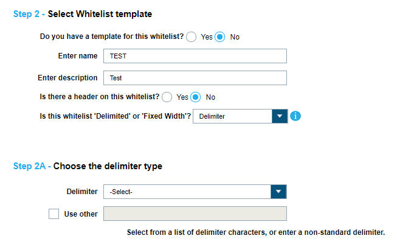Choose Yes for header on this whitelist
This screenshot has width=397, height=244.
(x=167, y=97)
